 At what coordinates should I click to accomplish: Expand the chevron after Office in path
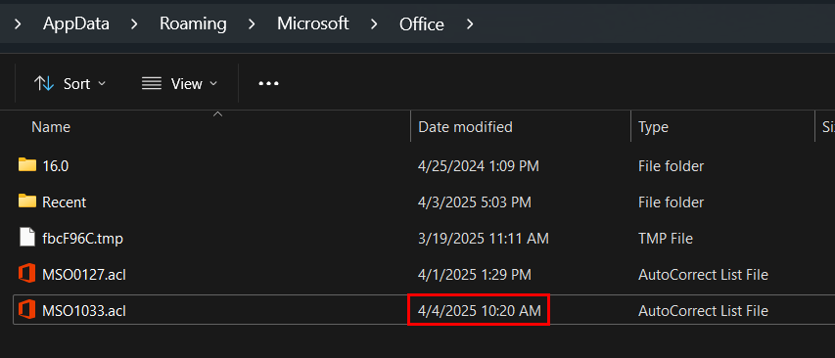[x=469, y=23]
